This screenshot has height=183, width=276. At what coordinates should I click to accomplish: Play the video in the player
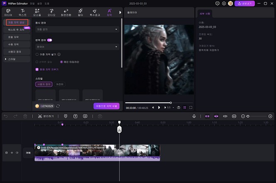click(x=159, y=107)
